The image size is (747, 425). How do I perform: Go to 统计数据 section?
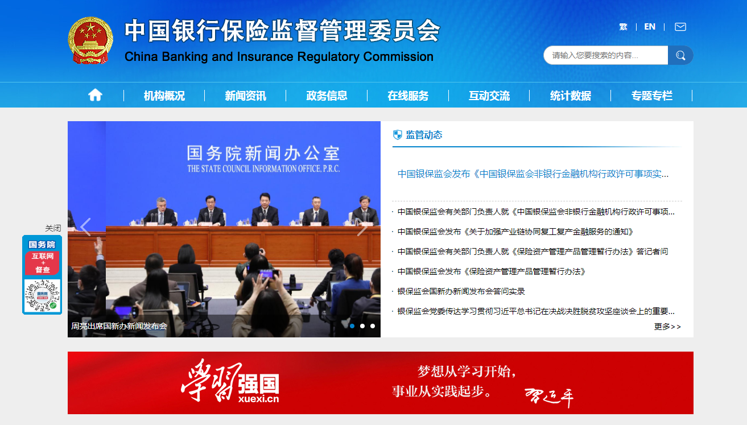(570, 96)
